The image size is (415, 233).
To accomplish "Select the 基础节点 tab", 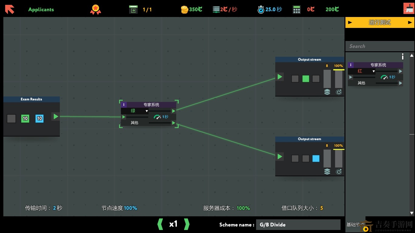I will tap(355, 225).
